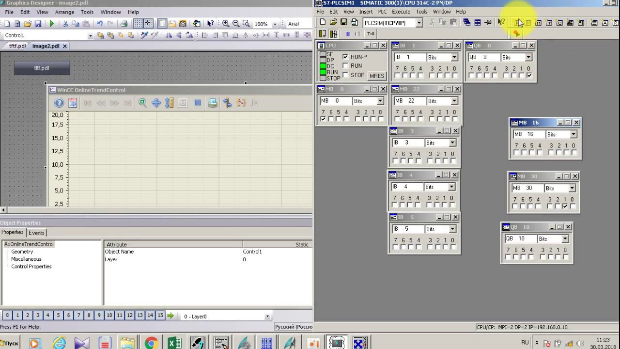The width and height of the screenshot is (620, 349).
Task: Click select time range icon in trend control
Action: point(227,103)
